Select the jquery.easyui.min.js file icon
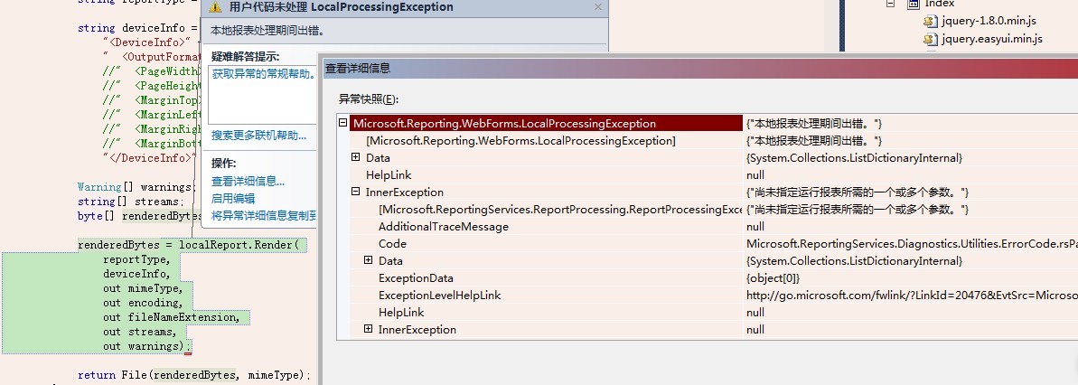The width and height of the screenshot is (1078, 385). tap(930, 39)
